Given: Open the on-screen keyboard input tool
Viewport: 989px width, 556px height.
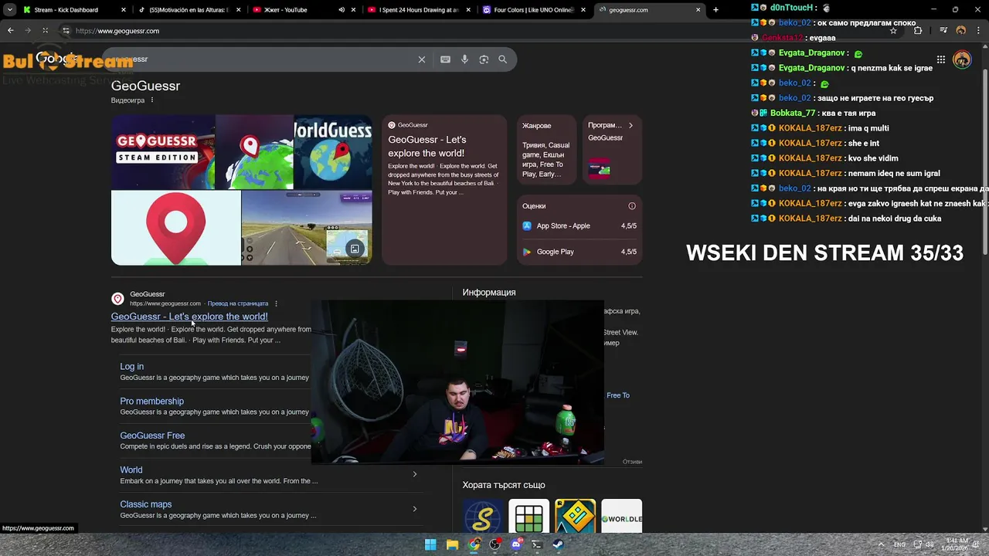Looking at the screenshot, I should tap(445, 59).
